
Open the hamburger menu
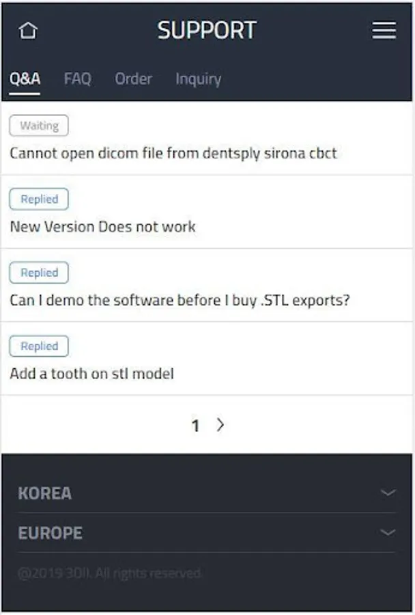(x=384, y=30)
